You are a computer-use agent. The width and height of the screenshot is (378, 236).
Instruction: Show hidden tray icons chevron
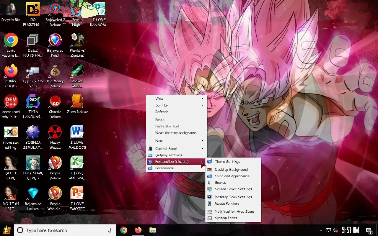(321, 230)
